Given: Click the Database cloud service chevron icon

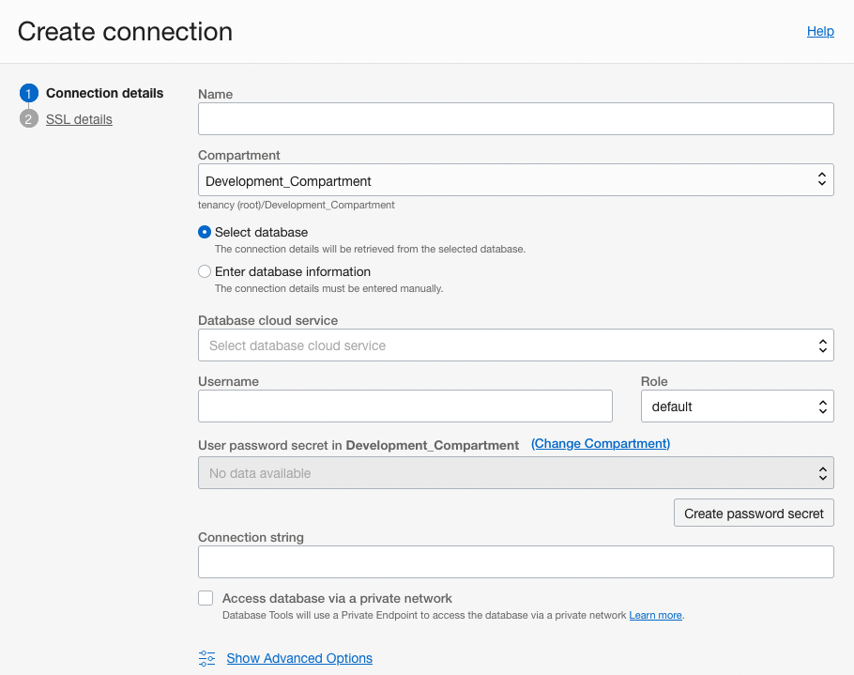Looking at the screenshot, I should (824, 345).
